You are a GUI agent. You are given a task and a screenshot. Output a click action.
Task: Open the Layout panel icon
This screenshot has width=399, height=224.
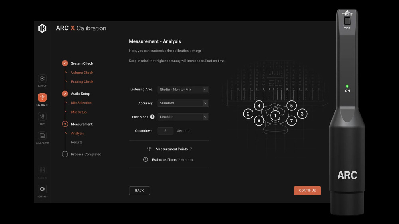pos(42,79)
